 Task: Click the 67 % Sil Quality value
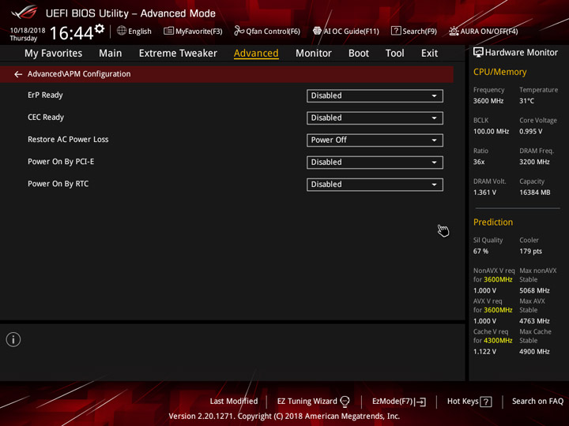coord(480,252)
